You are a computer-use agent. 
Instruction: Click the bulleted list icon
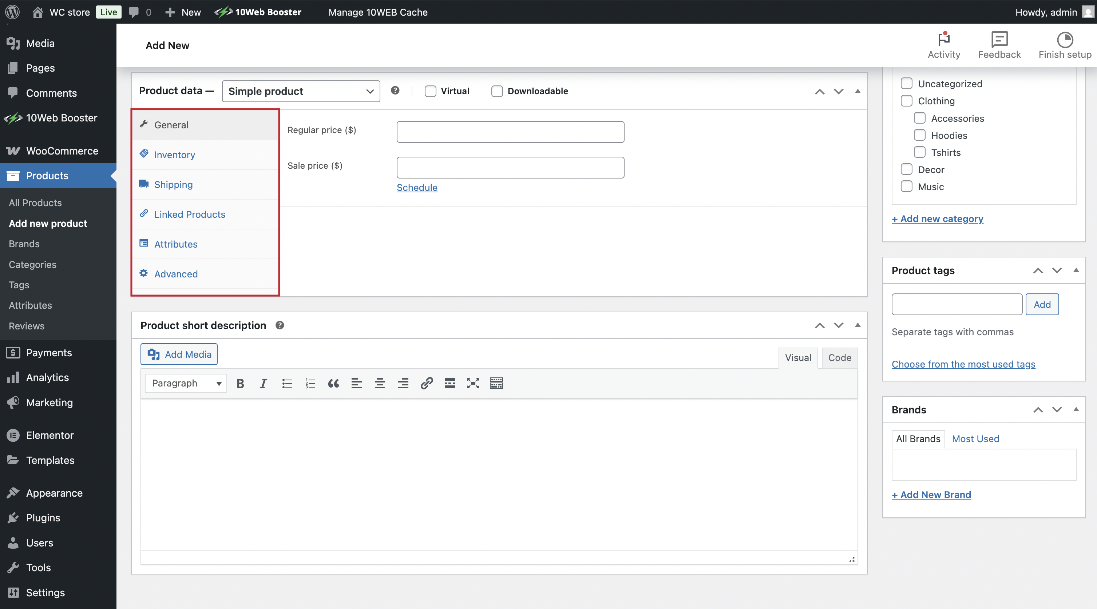[286, 384]
